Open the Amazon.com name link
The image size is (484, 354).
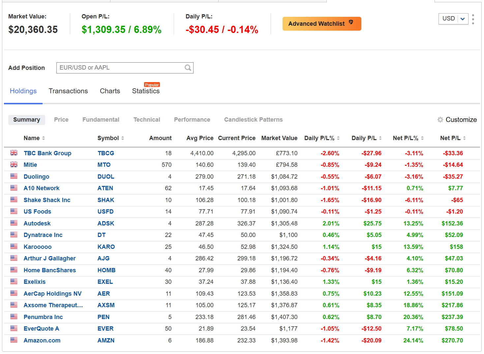(42, 340)
